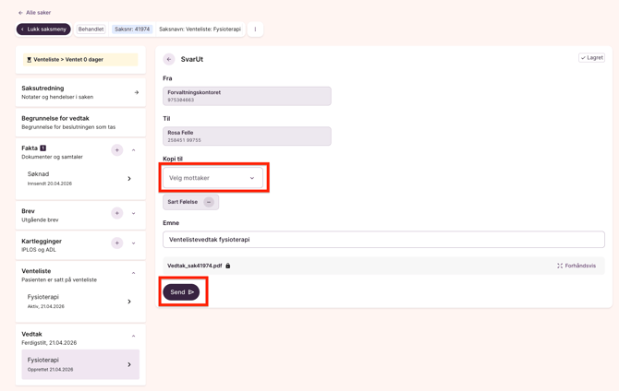This screenshot has width=619, height=391.
Task: Expand the Brev section
Action: click(x=134, y=213)
